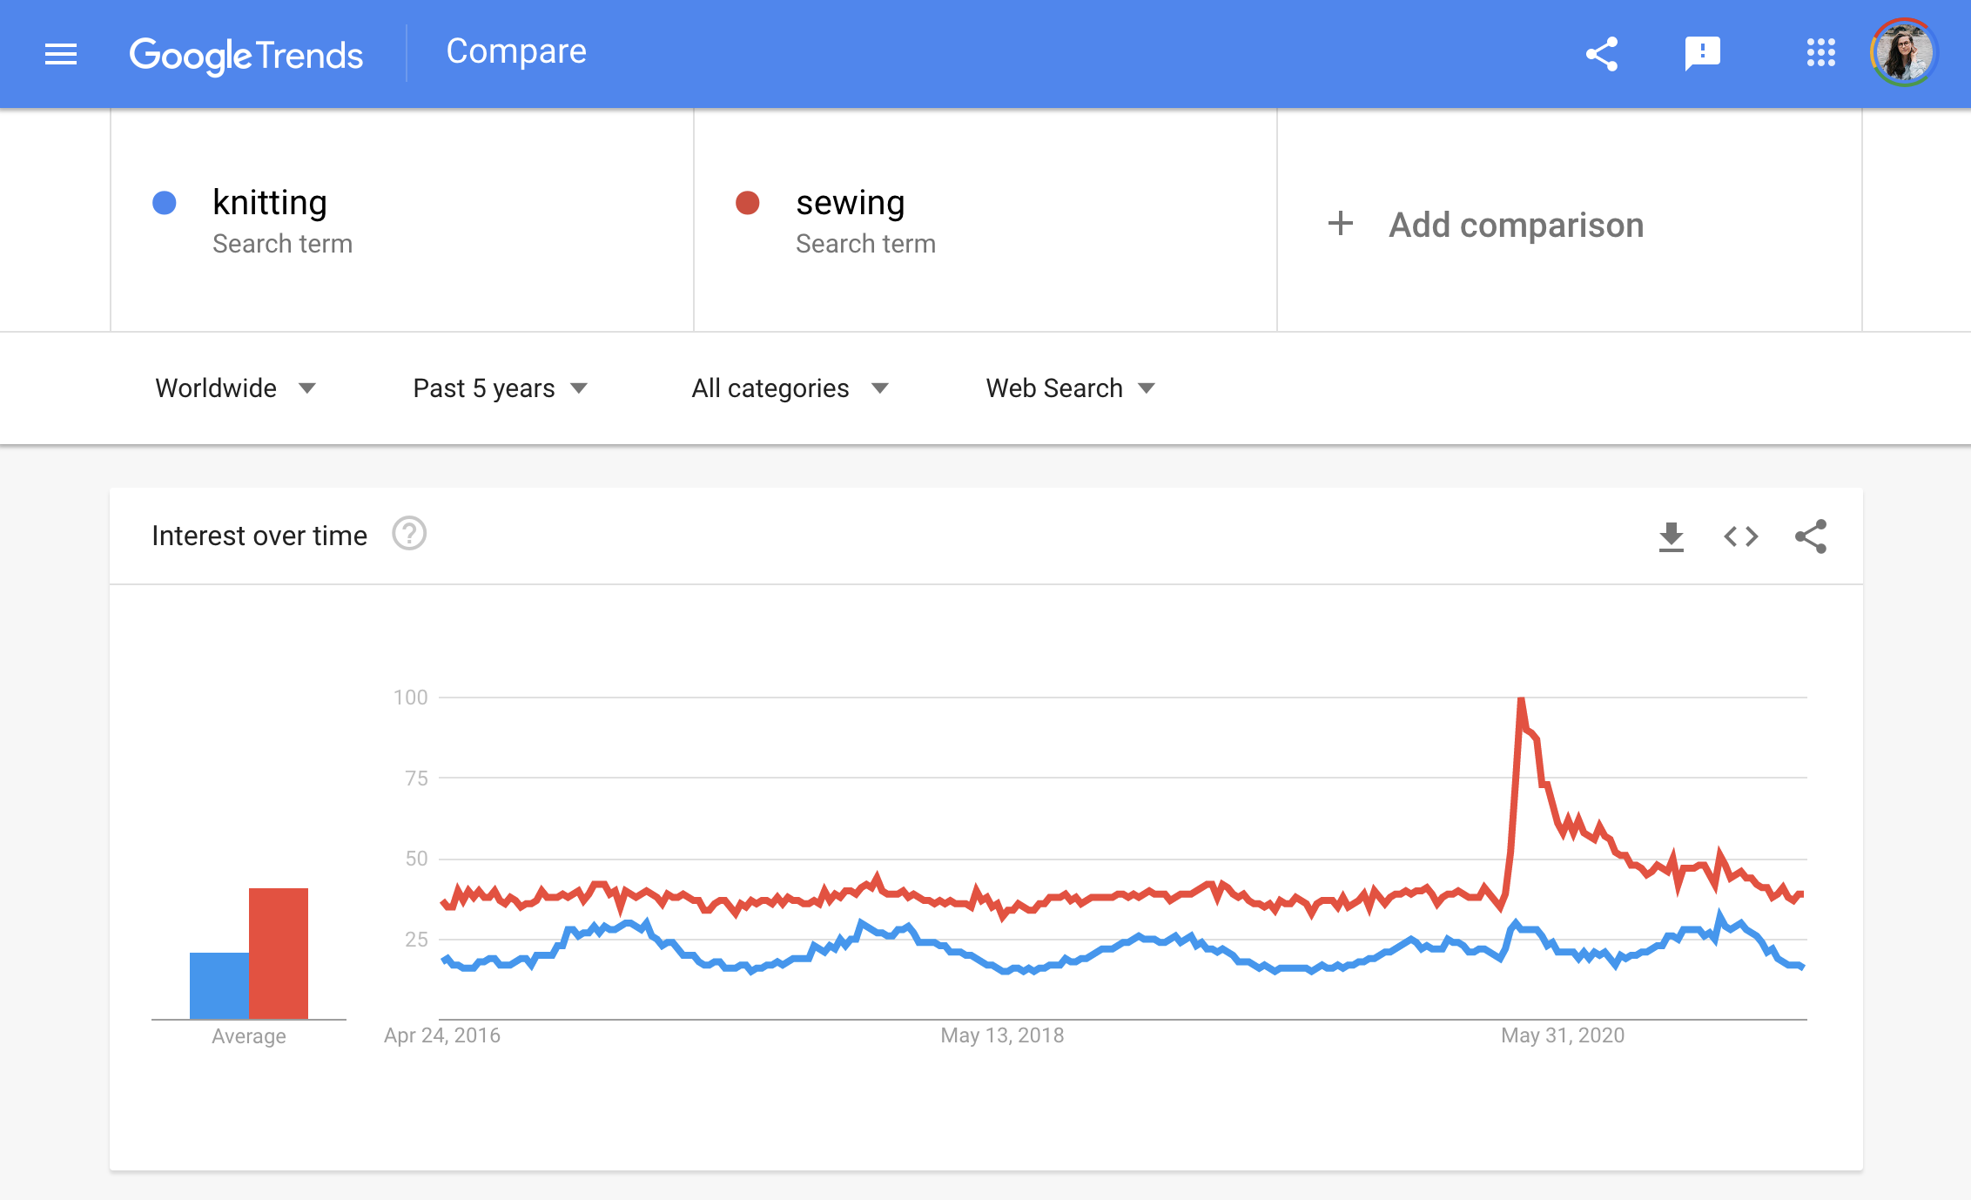Open the account profile avatar
This screenshot has height=1200, width=1971.
pos(1904,52)
